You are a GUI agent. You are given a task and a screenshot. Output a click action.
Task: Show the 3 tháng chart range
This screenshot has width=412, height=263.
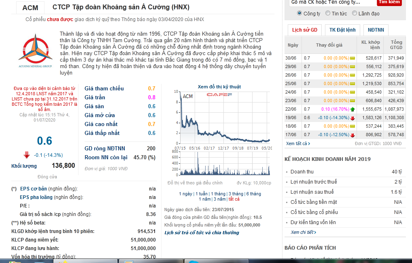tap(236, 194)
